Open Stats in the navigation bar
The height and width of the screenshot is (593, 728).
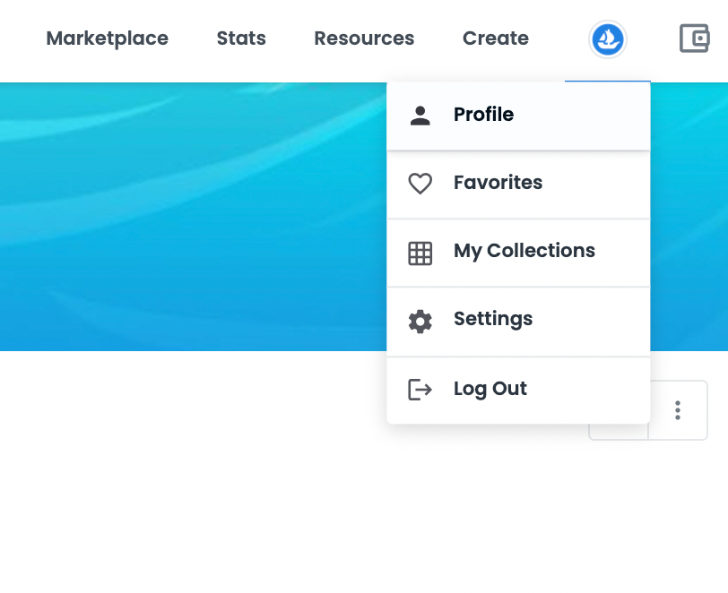tap(241, 39)
